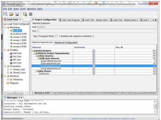
Task: Click the Parasoft Load Test title bar icon
Action: coord(4,4)
